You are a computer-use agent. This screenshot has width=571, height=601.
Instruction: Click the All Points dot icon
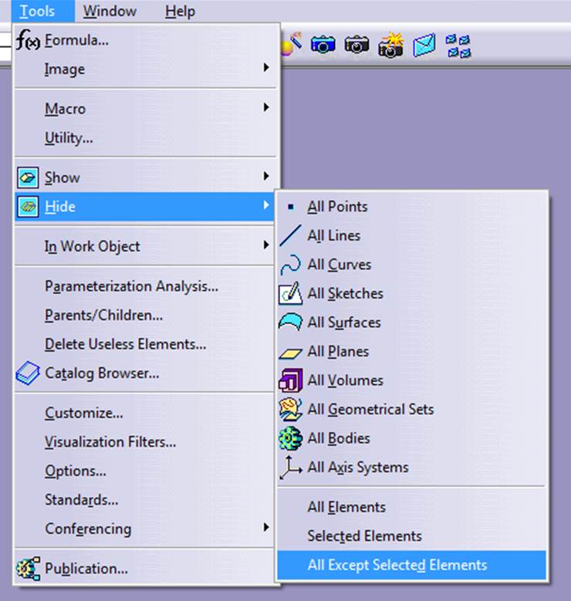[291, 207]
